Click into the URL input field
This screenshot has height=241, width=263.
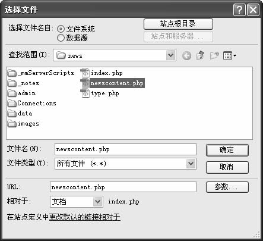[x=123, y=187]
